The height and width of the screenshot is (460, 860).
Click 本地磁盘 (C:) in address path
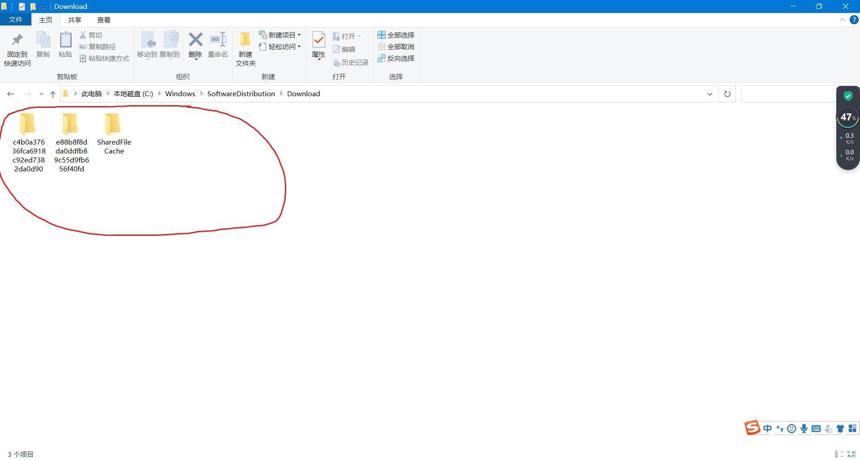pos(133,94)
